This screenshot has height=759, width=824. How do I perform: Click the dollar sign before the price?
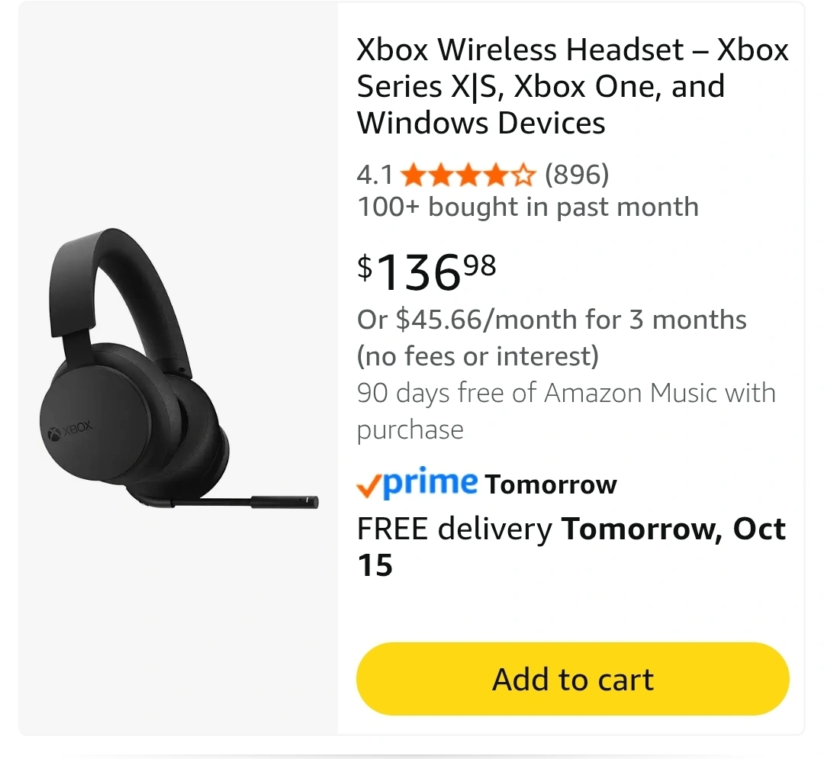coord(365,267)
